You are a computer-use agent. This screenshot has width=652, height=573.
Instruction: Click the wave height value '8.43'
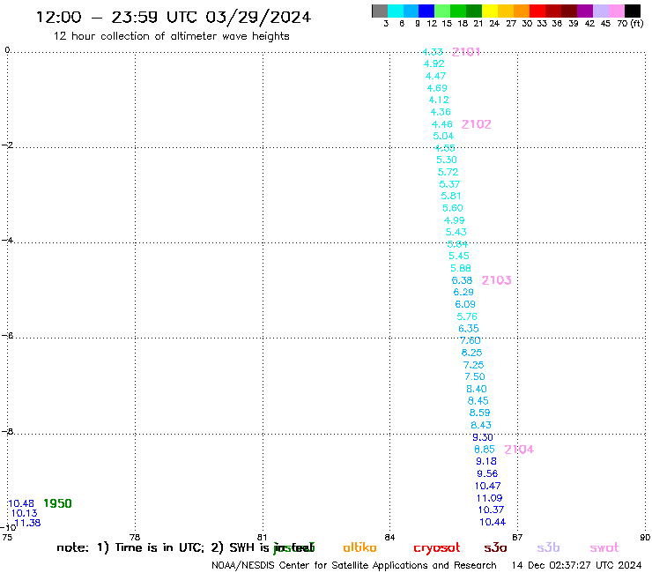coord(481,425)
